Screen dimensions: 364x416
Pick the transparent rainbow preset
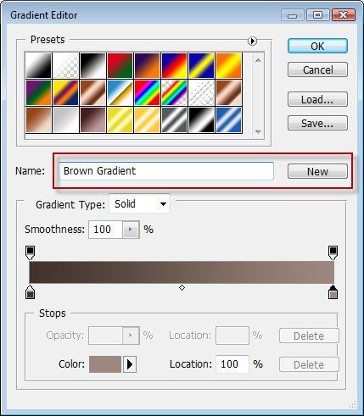(174, 92)
